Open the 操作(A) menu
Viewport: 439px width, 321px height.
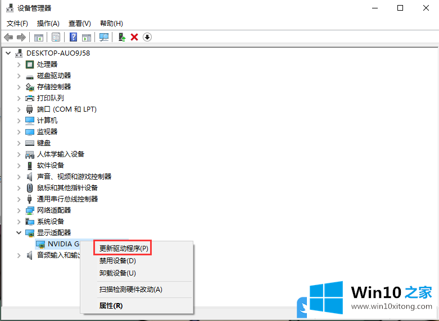48,24
